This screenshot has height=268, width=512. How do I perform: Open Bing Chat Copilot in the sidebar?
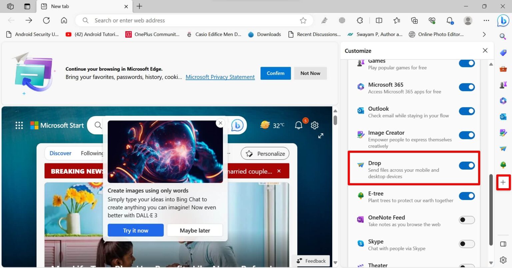click(x=503, y=21)
